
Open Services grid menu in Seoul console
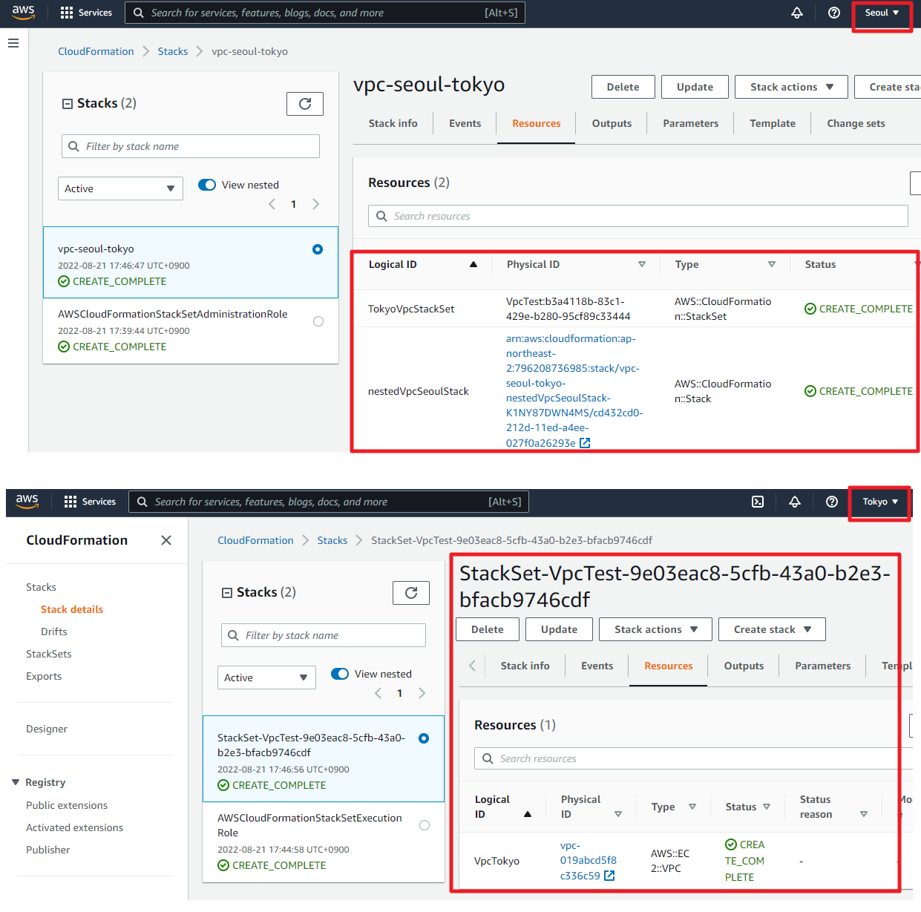click(x=86, y=13)
